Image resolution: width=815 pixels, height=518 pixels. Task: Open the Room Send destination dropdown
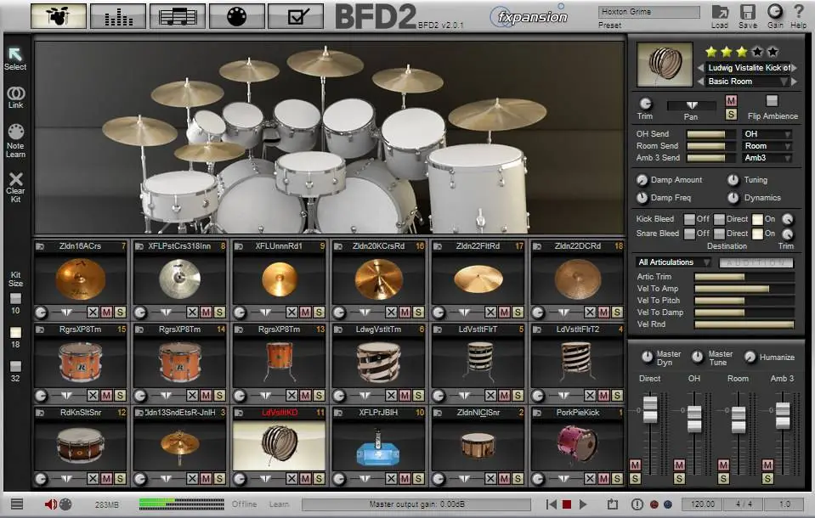(767, 146)
